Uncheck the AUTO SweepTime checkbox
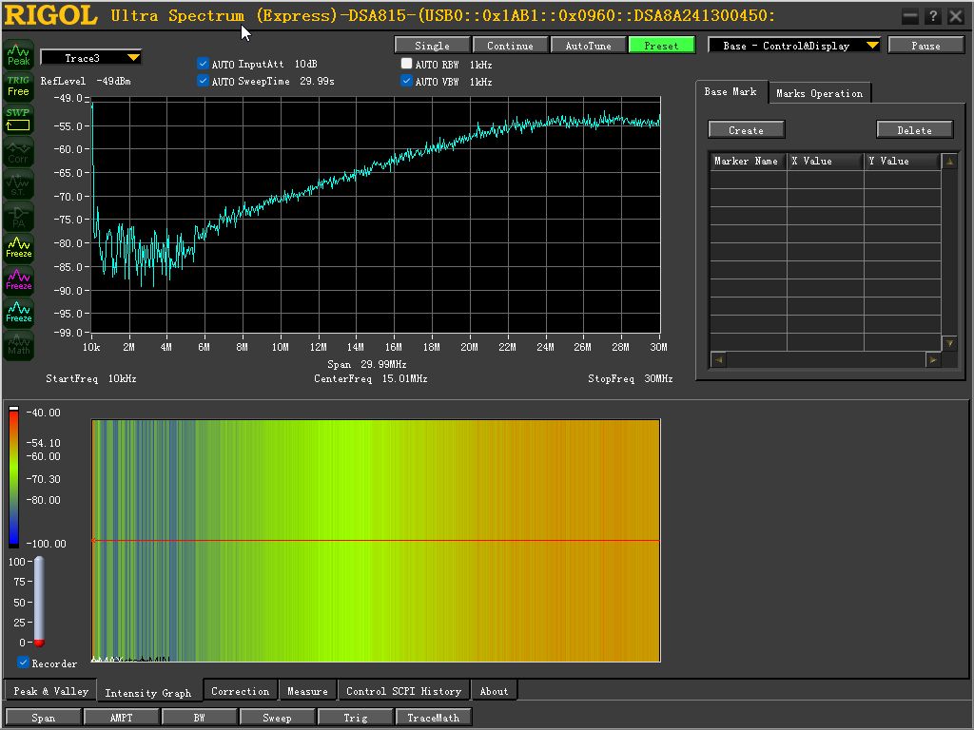 (203, 82)
